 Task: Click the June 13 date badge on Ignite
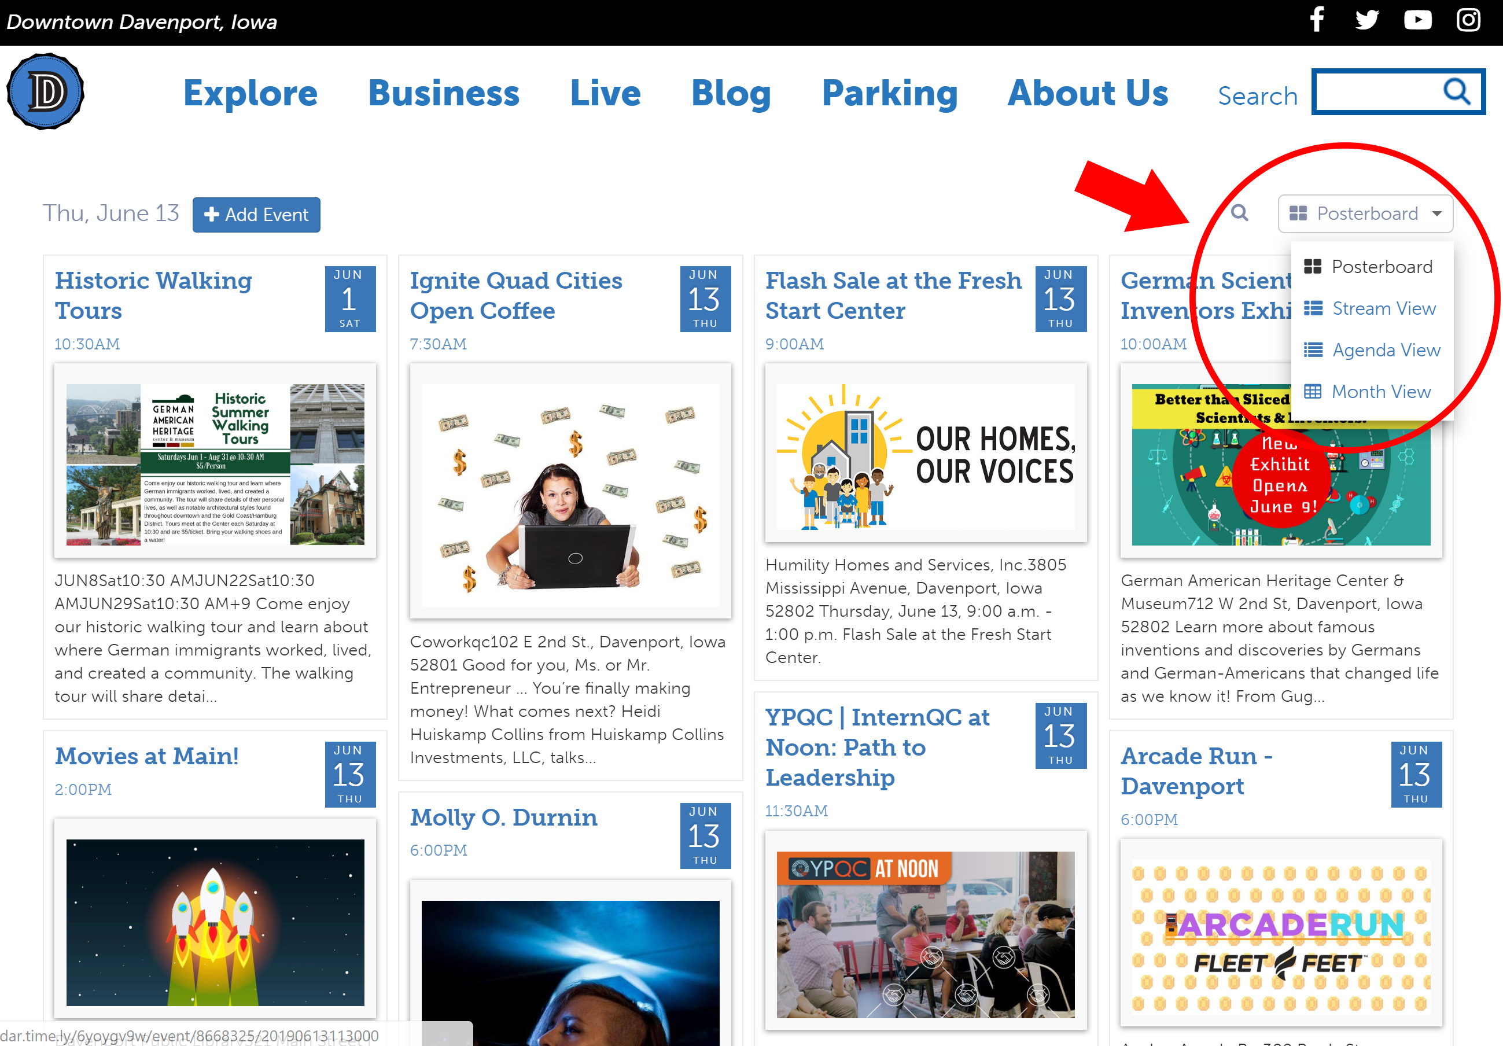point(705,299)
